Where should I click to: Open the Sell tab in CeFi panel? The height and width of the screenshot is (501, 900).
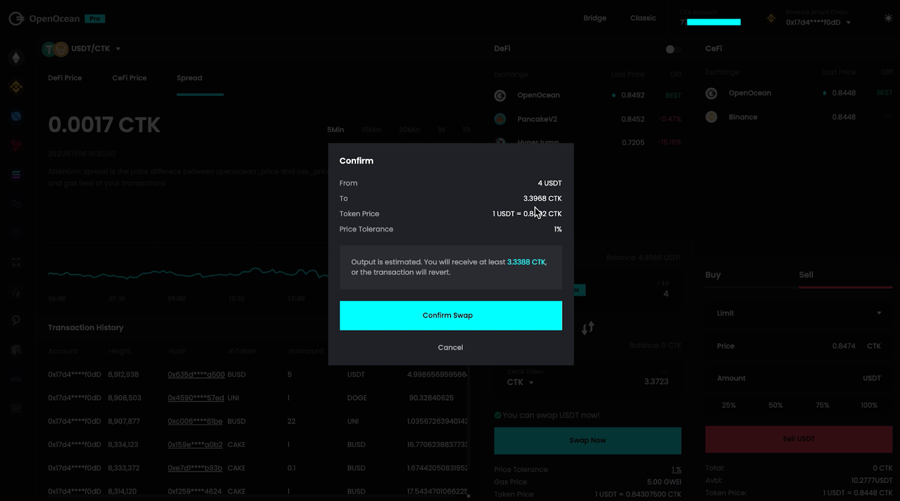pos(806,275)
